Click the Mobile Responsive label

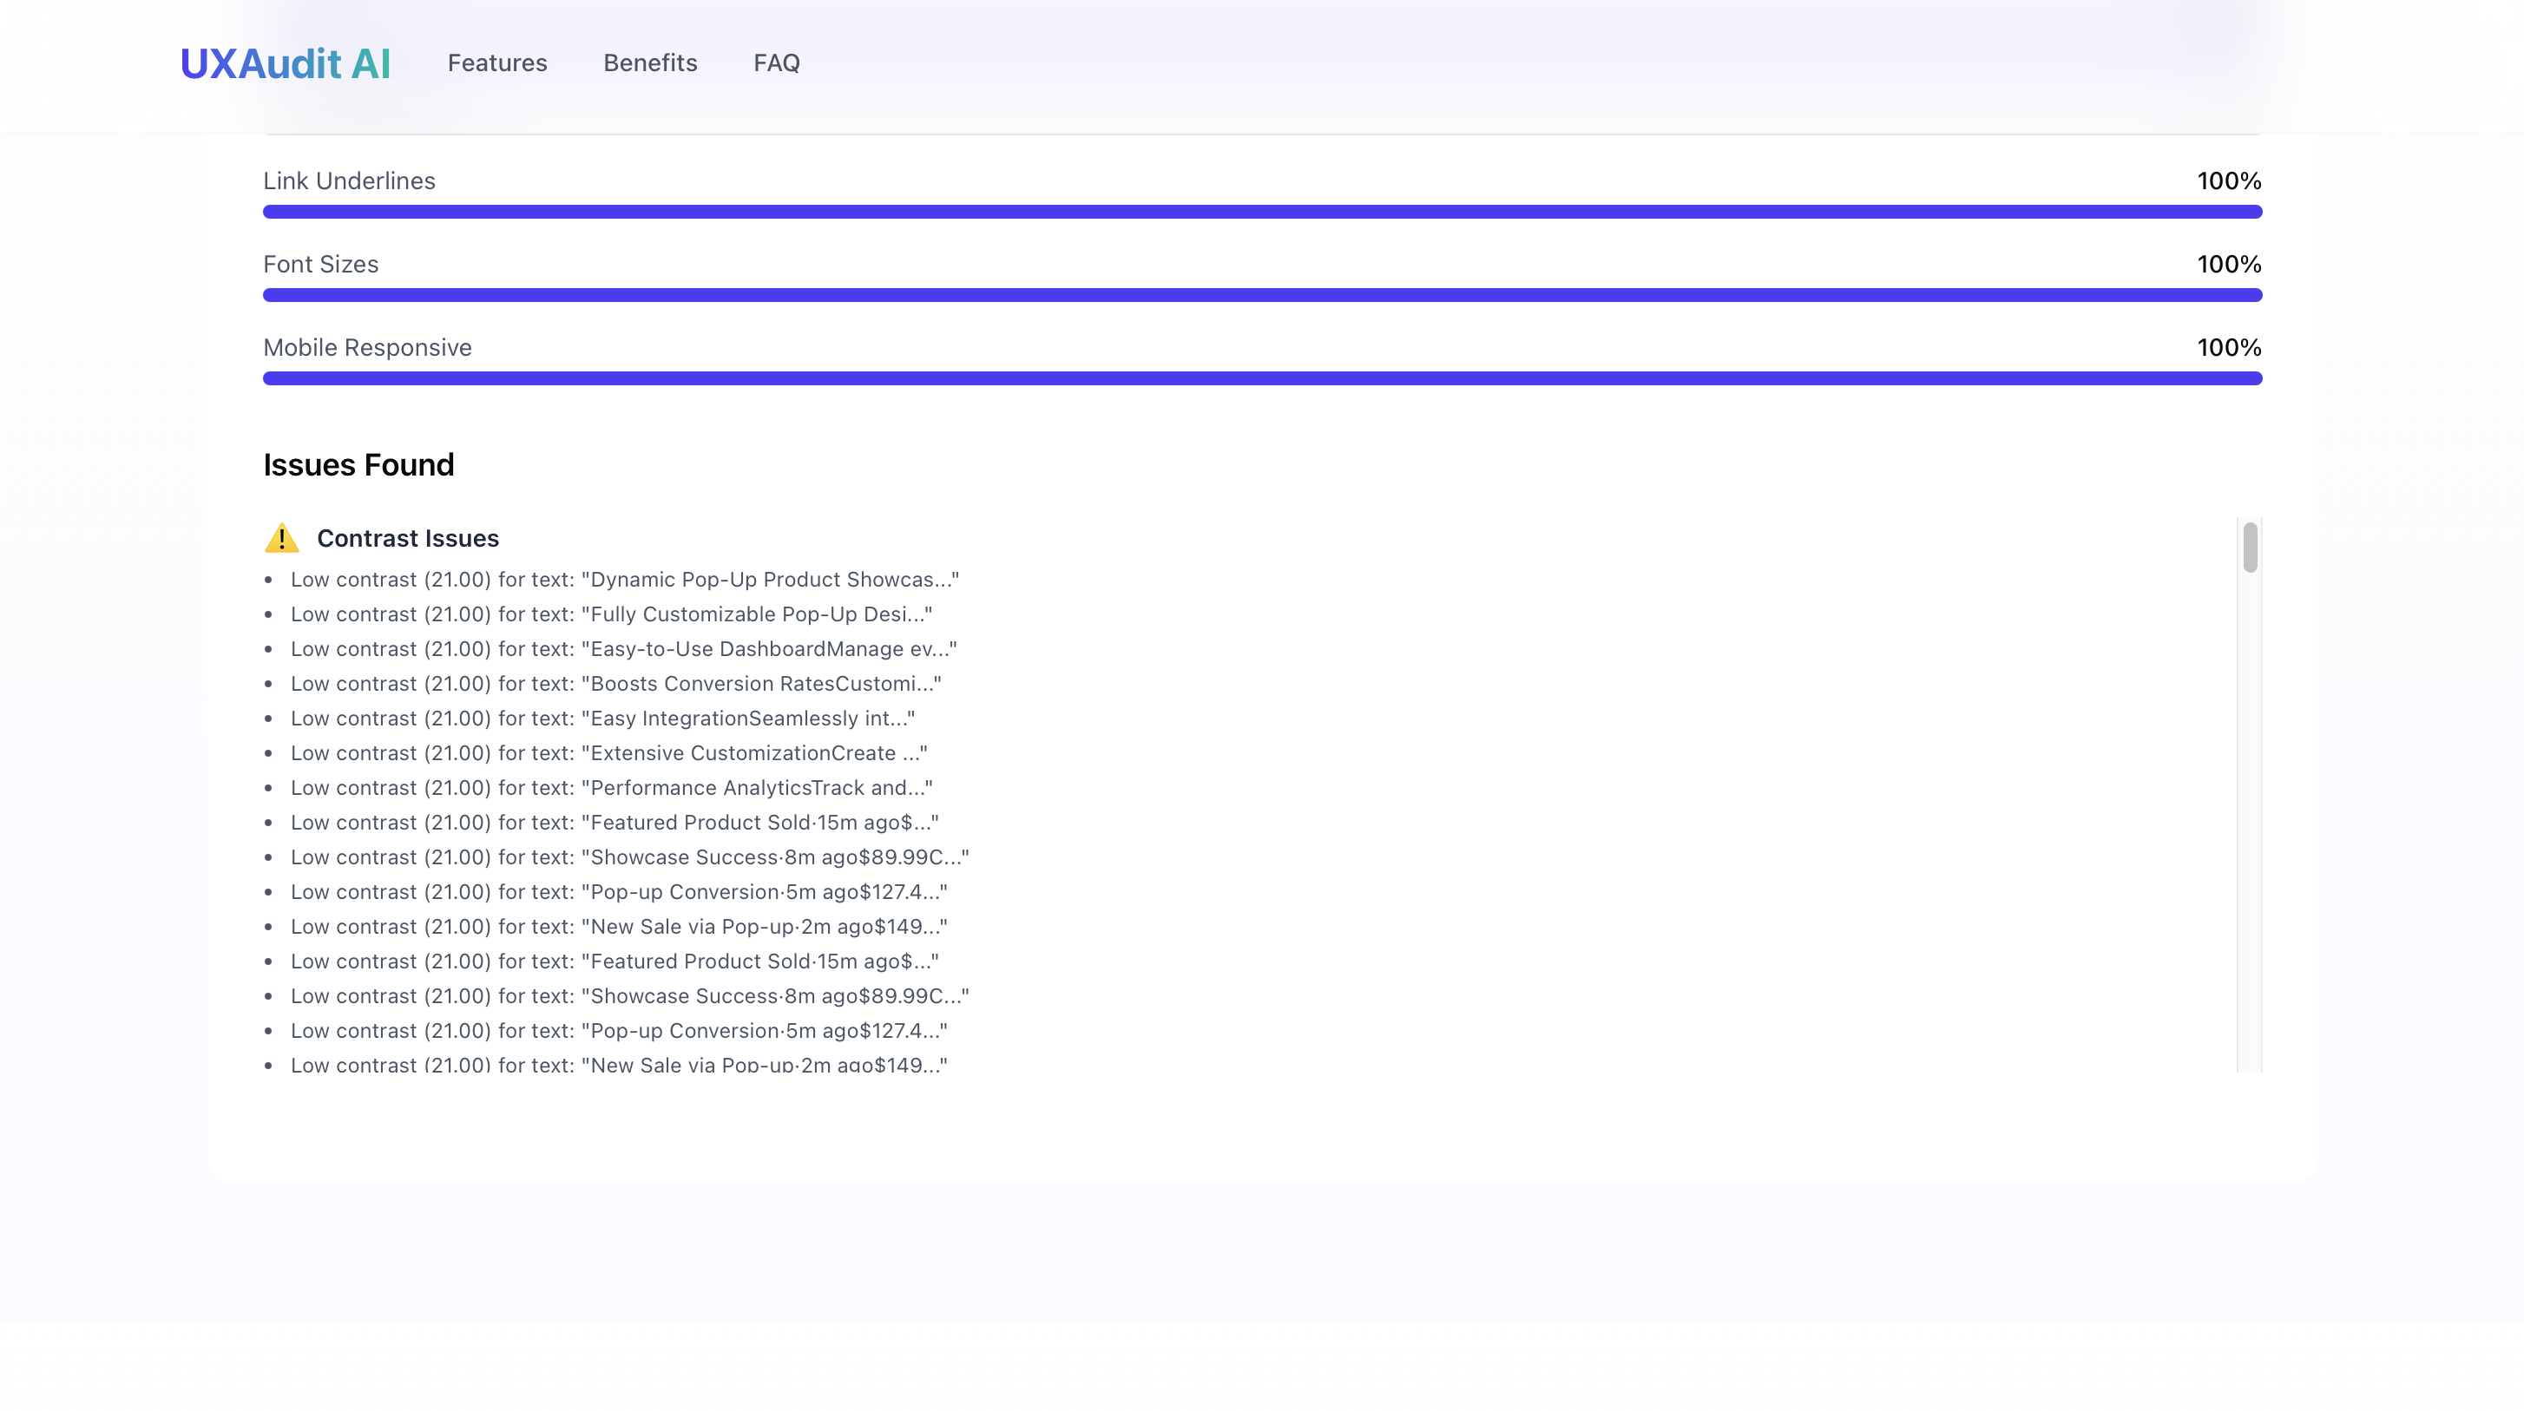pyautogui.click(x=367, y=348)
